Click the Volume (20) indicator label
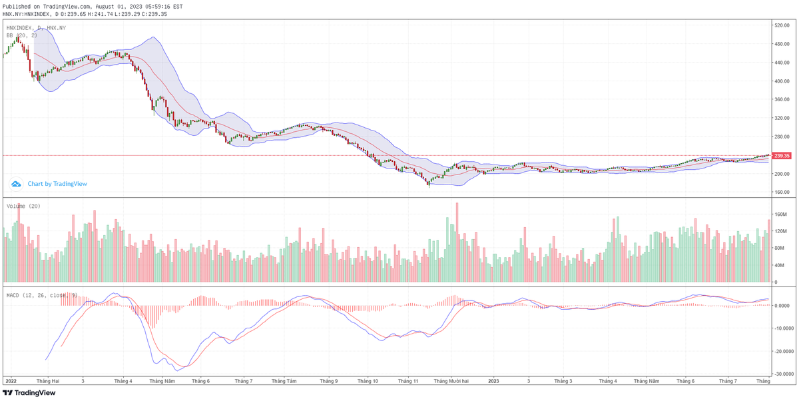Image resolution: width=799 pixels, height=401 pixels. point(23,206)
